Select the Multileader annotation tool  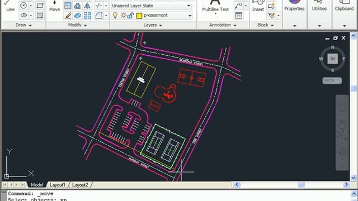coord(239,6)
